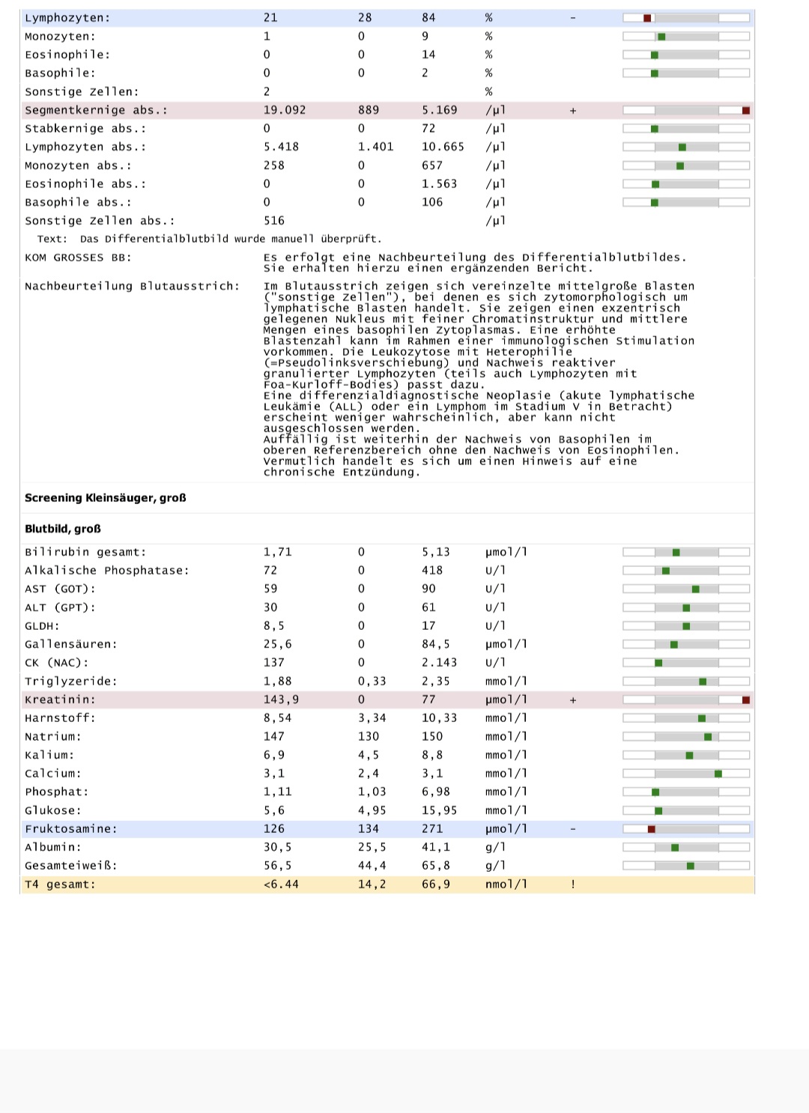The height and width of the screenshot is (1113, 809).
Task: Select the 'Screening Kleinsäuger, groß' section heading
Action: [106, 498]
